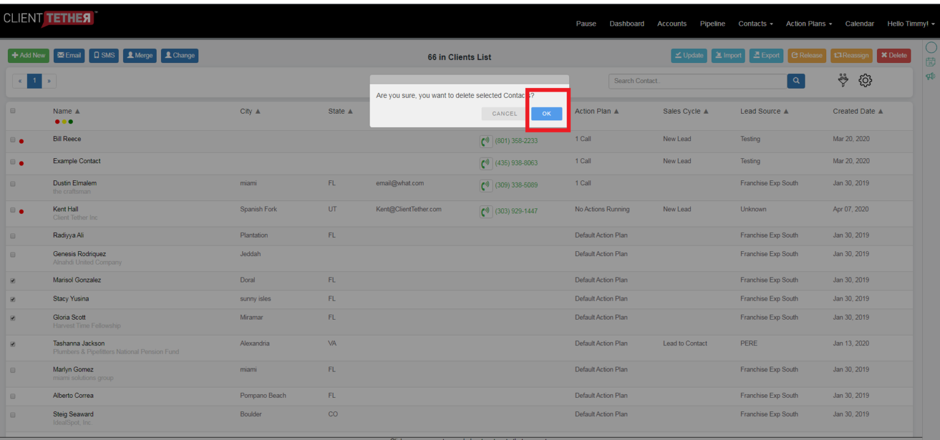The image size is (940, 440).
Task: Click the phone icon beside Bill Reece
Action: (485, 141)
